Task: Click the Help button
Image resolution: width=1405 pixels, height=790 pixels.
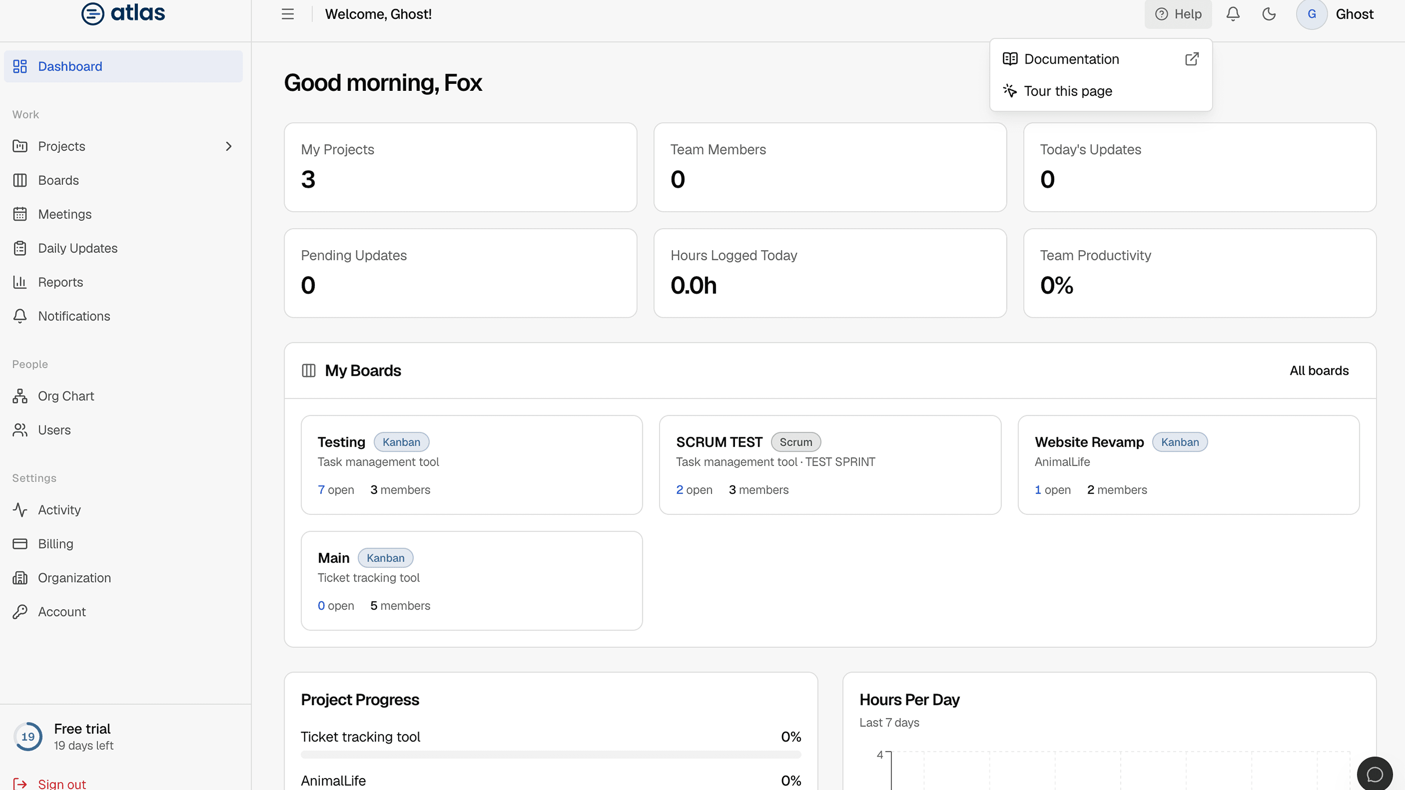Action: (1178, 14)
